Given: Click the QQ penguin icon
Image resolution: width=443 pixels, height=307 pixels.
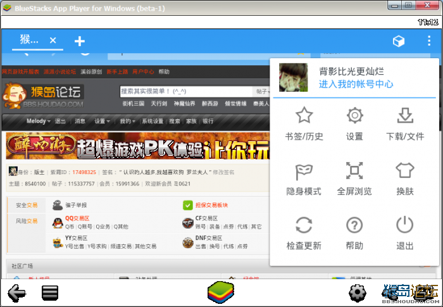Looking at the screenshot, I should (x=58, y=223).
